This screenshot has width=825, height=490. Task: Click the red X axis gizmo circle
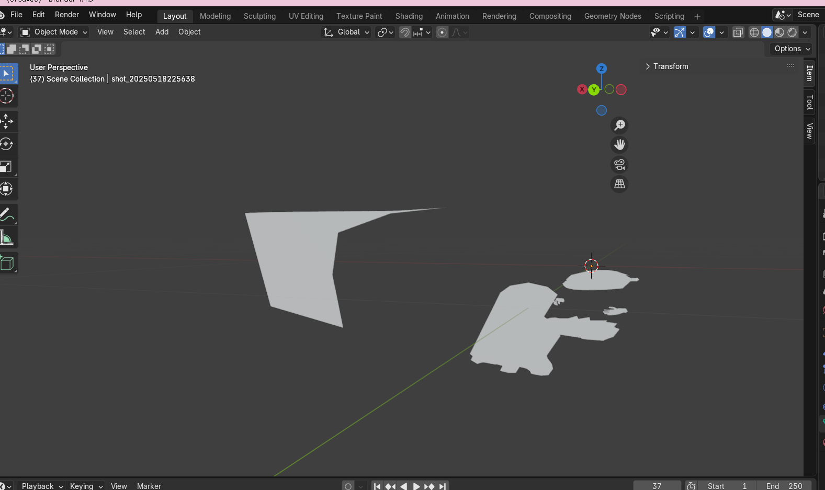582,89
